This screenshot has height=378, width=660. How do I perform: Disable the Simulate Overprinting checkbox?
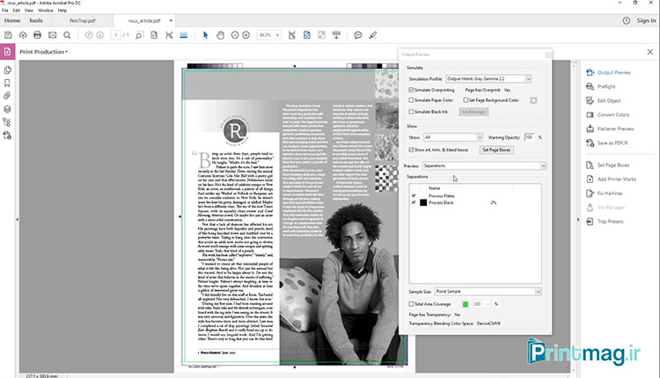[x=412, y=90]
